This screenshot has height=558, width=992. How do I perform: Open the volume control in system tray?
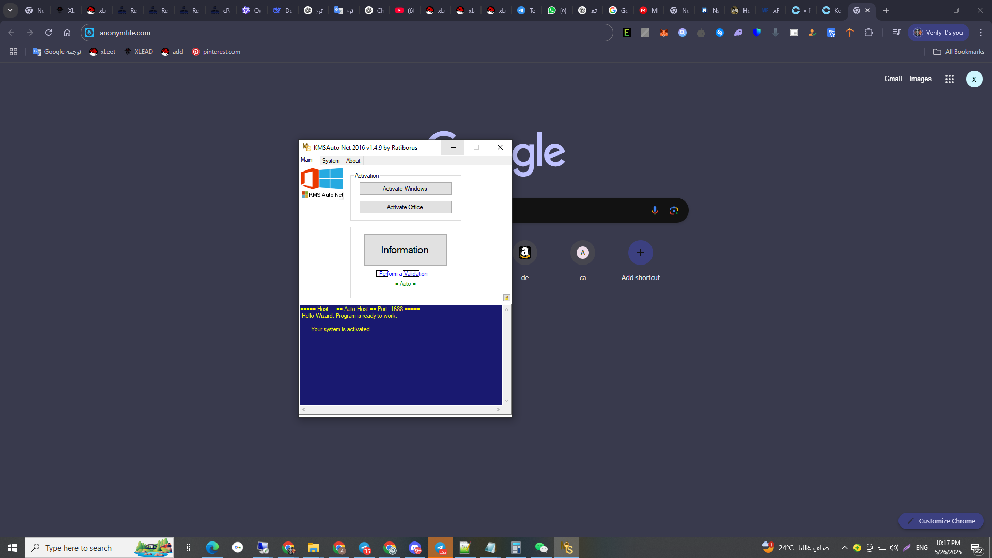pyautogui.click(x=894, y=548)
